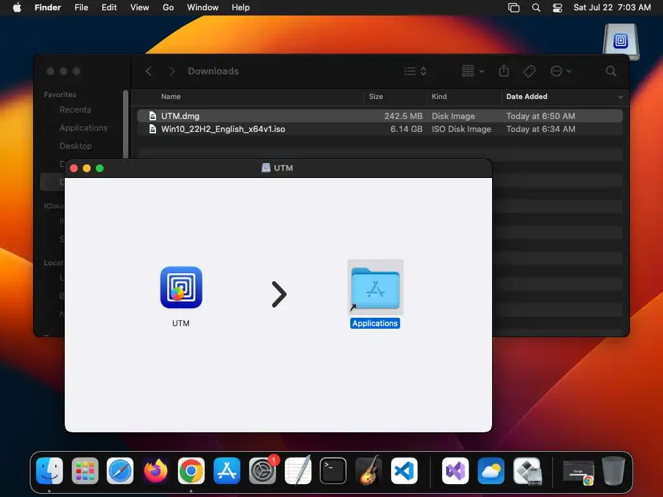Open the list view switcher in the Downloads toolbar
This screenshot has width=663, height=497.
[415, 71]
